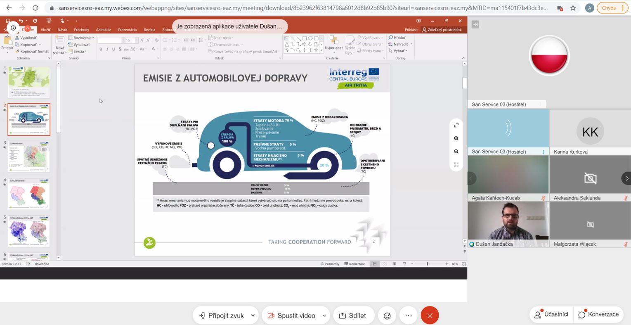Viewport: 631px width, 325px height.
Task: Click the Nová snímka icon
Action: [x=60, y=40]
